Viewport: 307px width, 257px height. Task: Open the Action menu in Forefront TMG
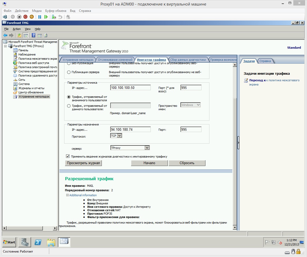click(x=17, y=29)
